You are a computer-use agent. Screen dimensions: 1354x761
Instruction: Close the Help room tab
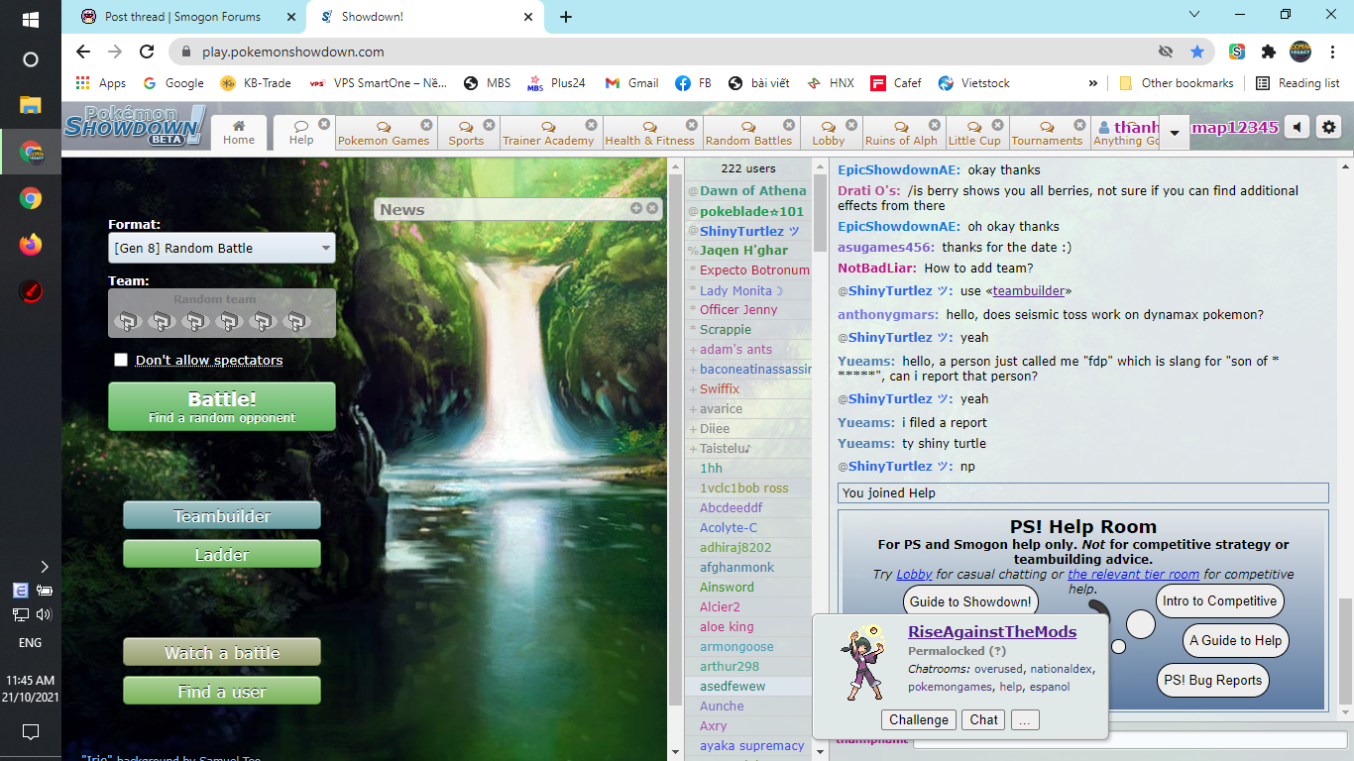323,124
